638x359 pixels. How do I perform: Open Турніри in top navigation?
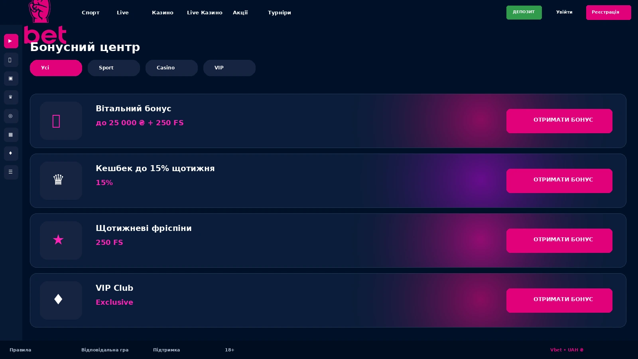click(280, 13)
